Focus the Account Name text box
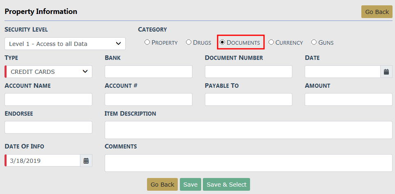Image resolution: width=395 pixels, height=194 pixels. click(48, 100)
